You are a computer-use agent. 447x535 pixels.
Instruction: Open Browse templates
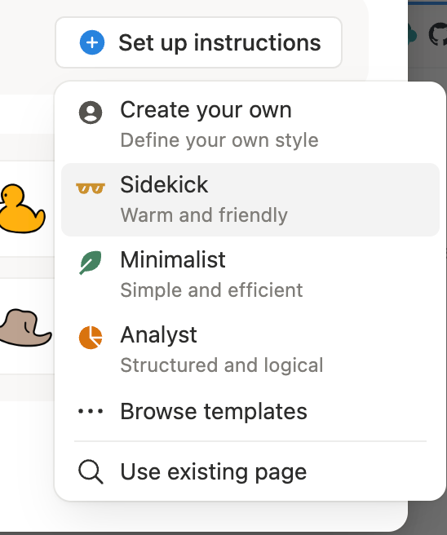pyautogui.click(x=250, y=411)
